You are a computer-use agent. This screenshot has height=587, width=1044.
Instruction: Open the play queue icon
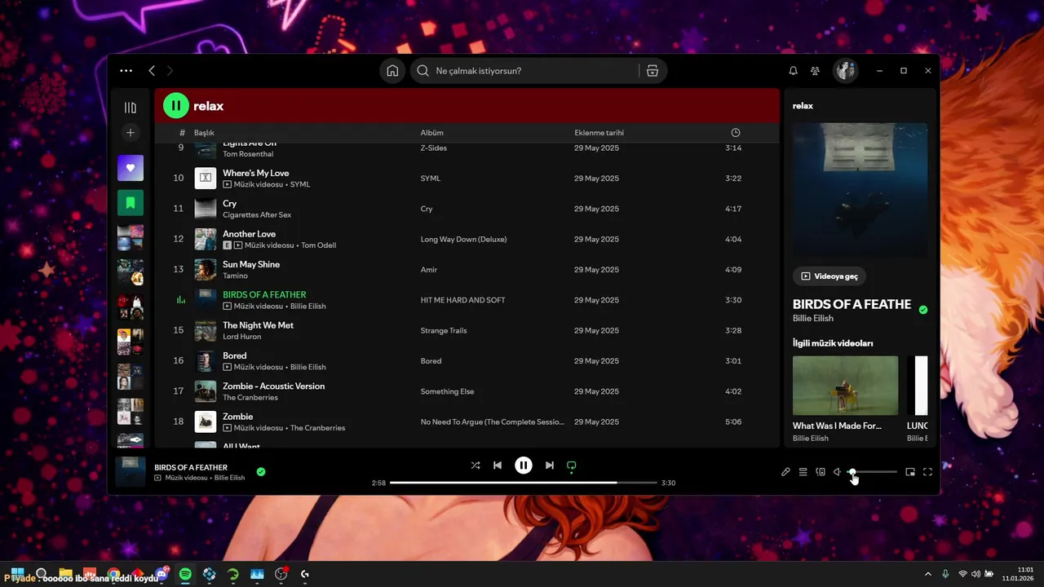point(803,472)
